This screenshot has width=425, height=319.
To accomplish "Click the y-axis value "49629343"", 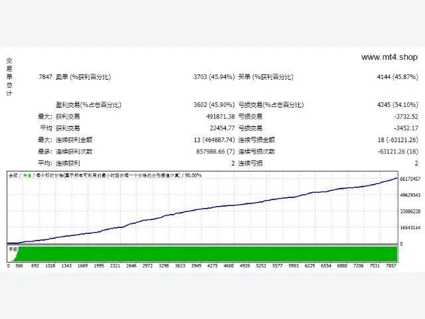I will (410, 195).
